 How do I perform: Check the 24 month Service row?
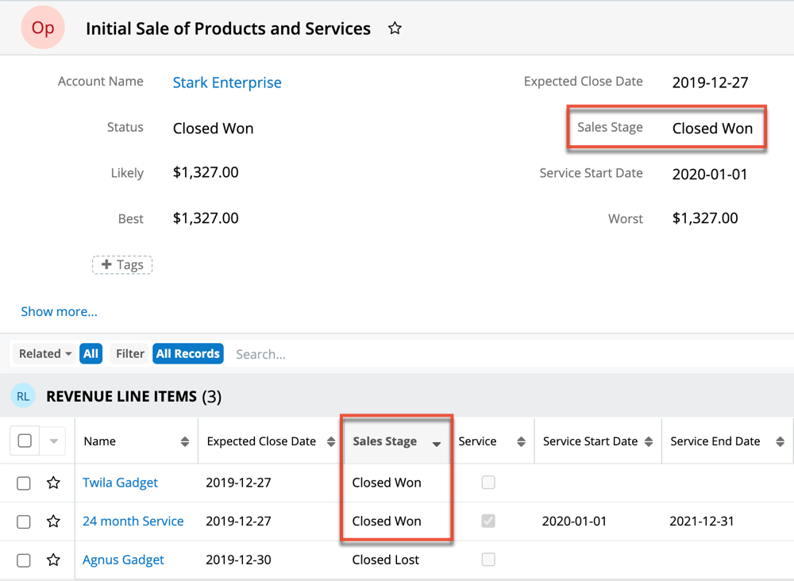click(x=24, y=521)
